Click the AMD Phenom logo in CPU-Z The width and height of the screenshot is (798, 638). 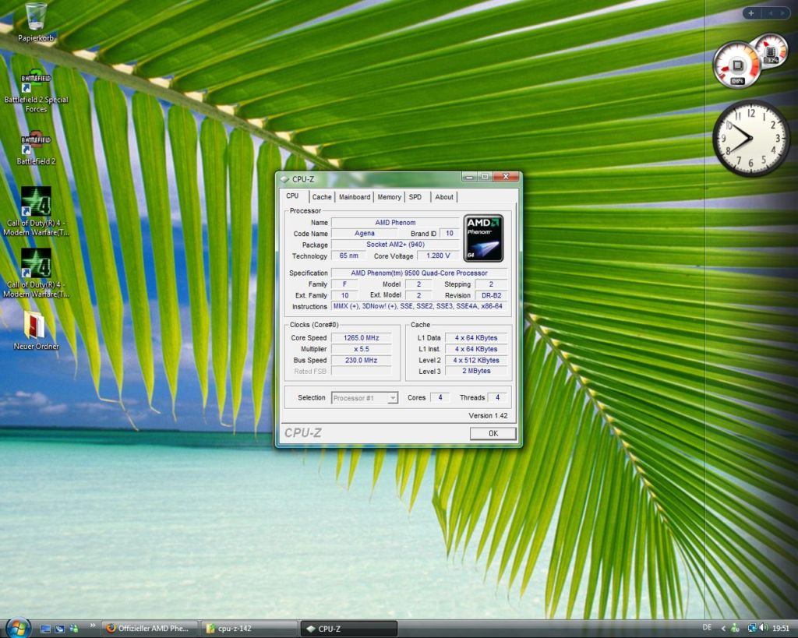[483, 238]
